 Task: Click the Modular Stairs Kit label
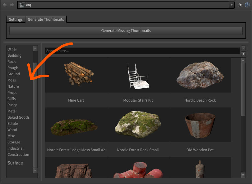click(138, 100)
